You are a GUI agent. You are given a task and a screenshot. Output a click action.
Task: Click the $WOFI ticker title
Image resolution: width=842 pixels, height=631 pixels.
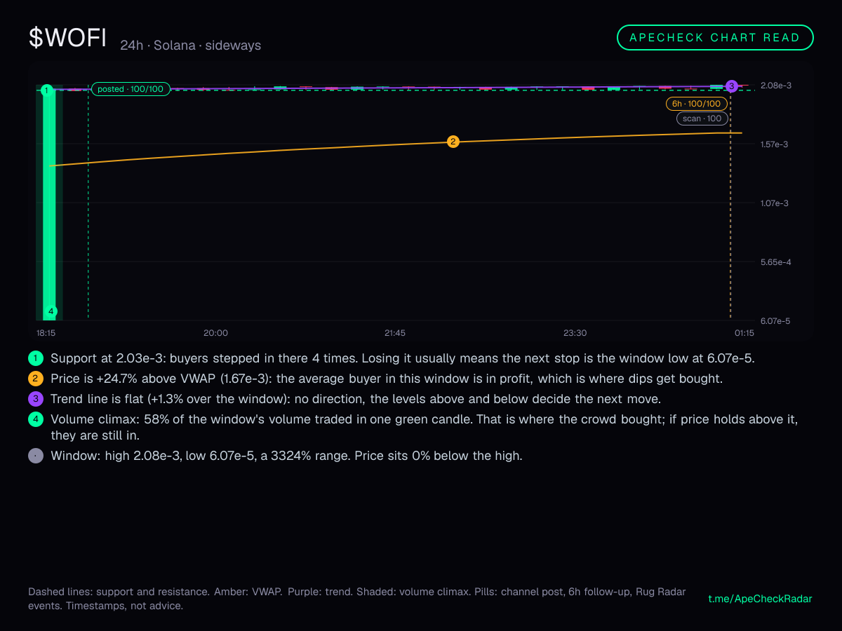coord(67,38)
